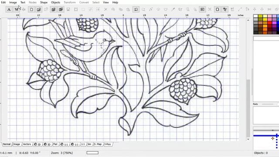Click the dashed-rectangle Select All icon
The height and width of the screenshot is (157, 279).
(76, 10)
